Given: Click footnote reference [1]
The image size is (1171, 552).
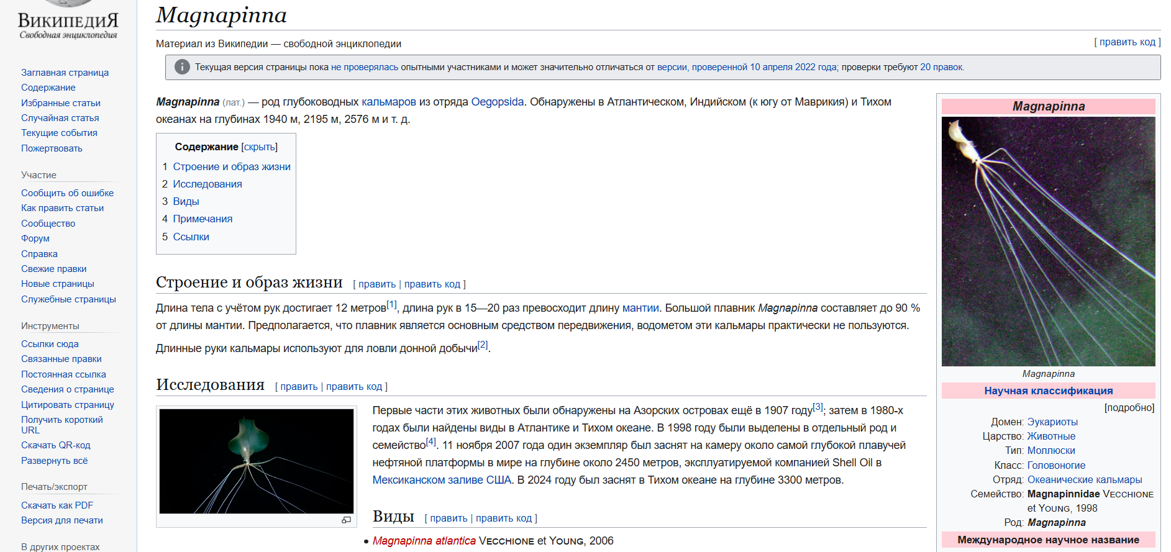Looking at the screenshot, I should pyautogui.click(x=391, y=304).
